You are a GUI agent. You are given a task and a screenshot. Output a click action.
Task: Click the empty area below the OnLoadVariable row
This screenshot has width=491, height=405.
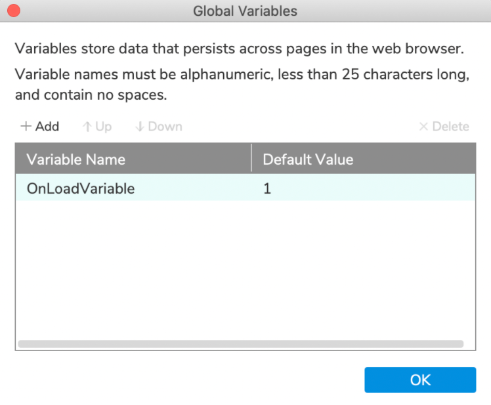[245, 269]
